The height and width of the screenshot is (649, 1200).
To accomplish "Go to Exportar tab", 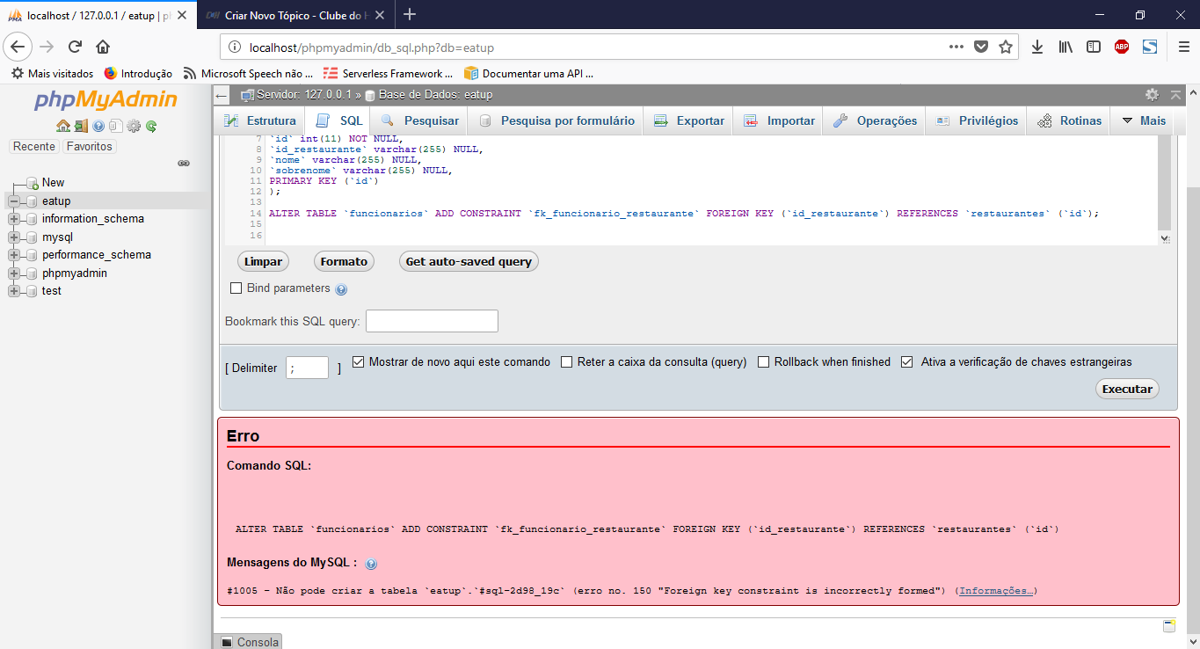I will 688,120.
